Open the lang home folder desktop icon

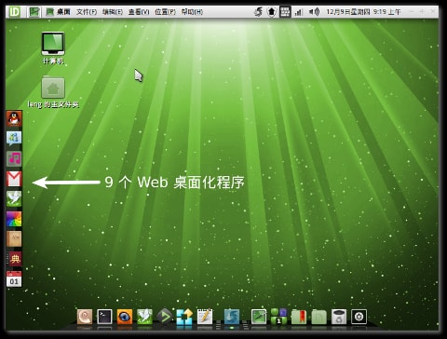tap(53, 92)
